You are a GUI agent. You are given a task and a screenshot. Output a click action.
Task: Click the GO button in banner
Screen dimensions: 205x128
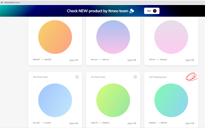pos(152,11)
